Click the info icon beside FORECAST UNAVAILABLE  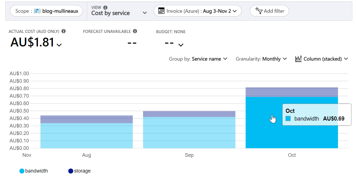(135, 31)
